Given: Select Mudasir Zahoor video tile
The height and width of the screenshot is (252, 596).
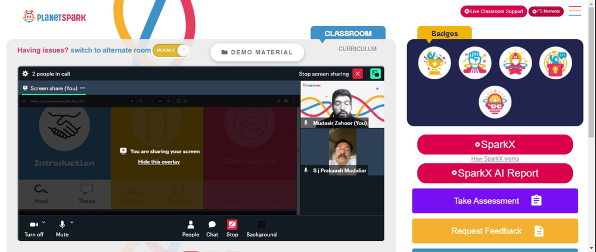Looking at the screenshot, I should (x=342, y=104).
